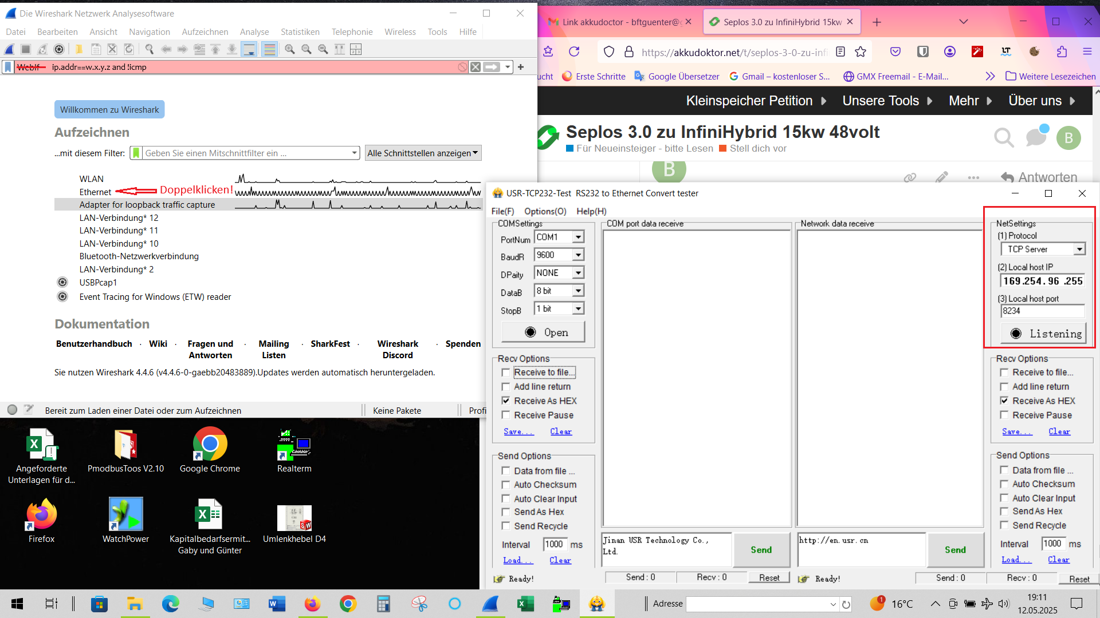The width and height of the screenshot is (1100, 618).
Task: Click the display filter bookmark icon
Action: [8, 67]
